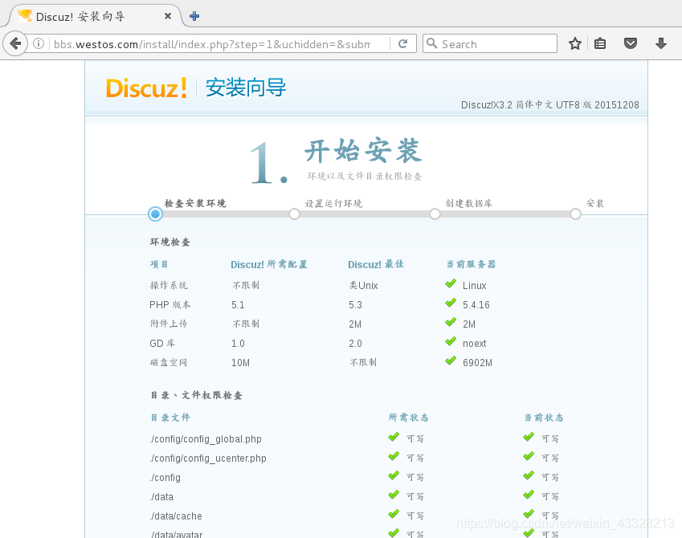Click the 环境检查 section heading

pyautogui.click(x=170, y=242)
